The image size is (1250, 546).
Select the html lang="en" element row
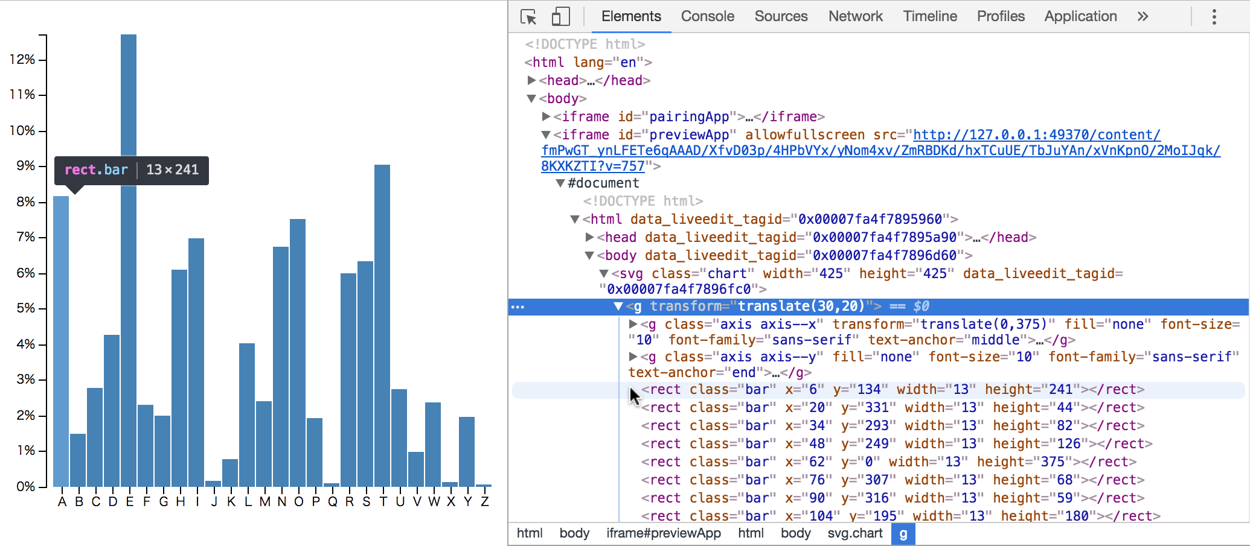pos(588,62)
